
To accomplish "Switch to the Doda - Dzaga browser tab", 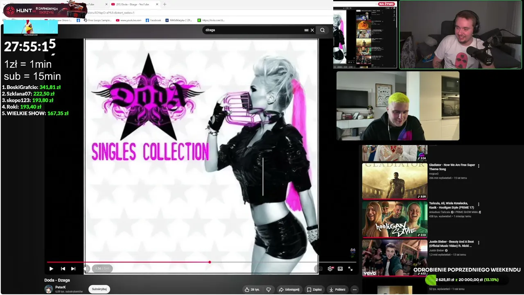I will 132,5.
